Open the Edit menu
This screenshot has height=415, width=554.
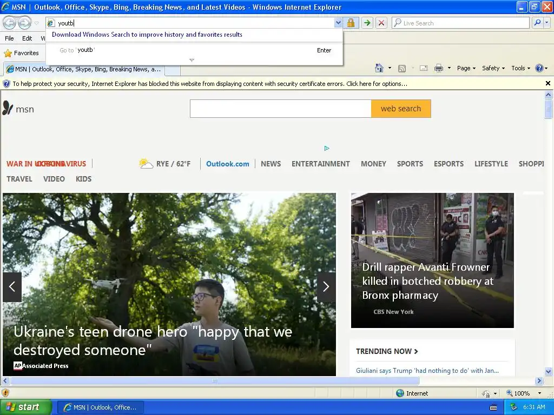pyautogui.click(x=27, y=38)
